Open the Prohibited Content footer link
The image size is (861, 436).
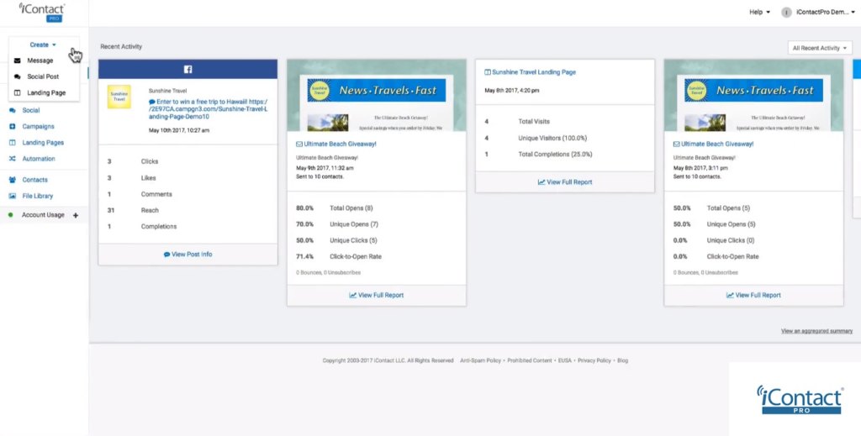tap(530, 361)
